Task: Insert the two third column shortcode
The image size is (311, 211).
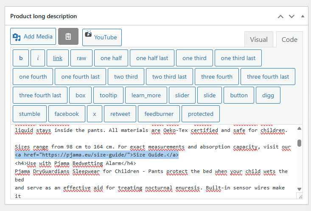Action: point(126,77)
